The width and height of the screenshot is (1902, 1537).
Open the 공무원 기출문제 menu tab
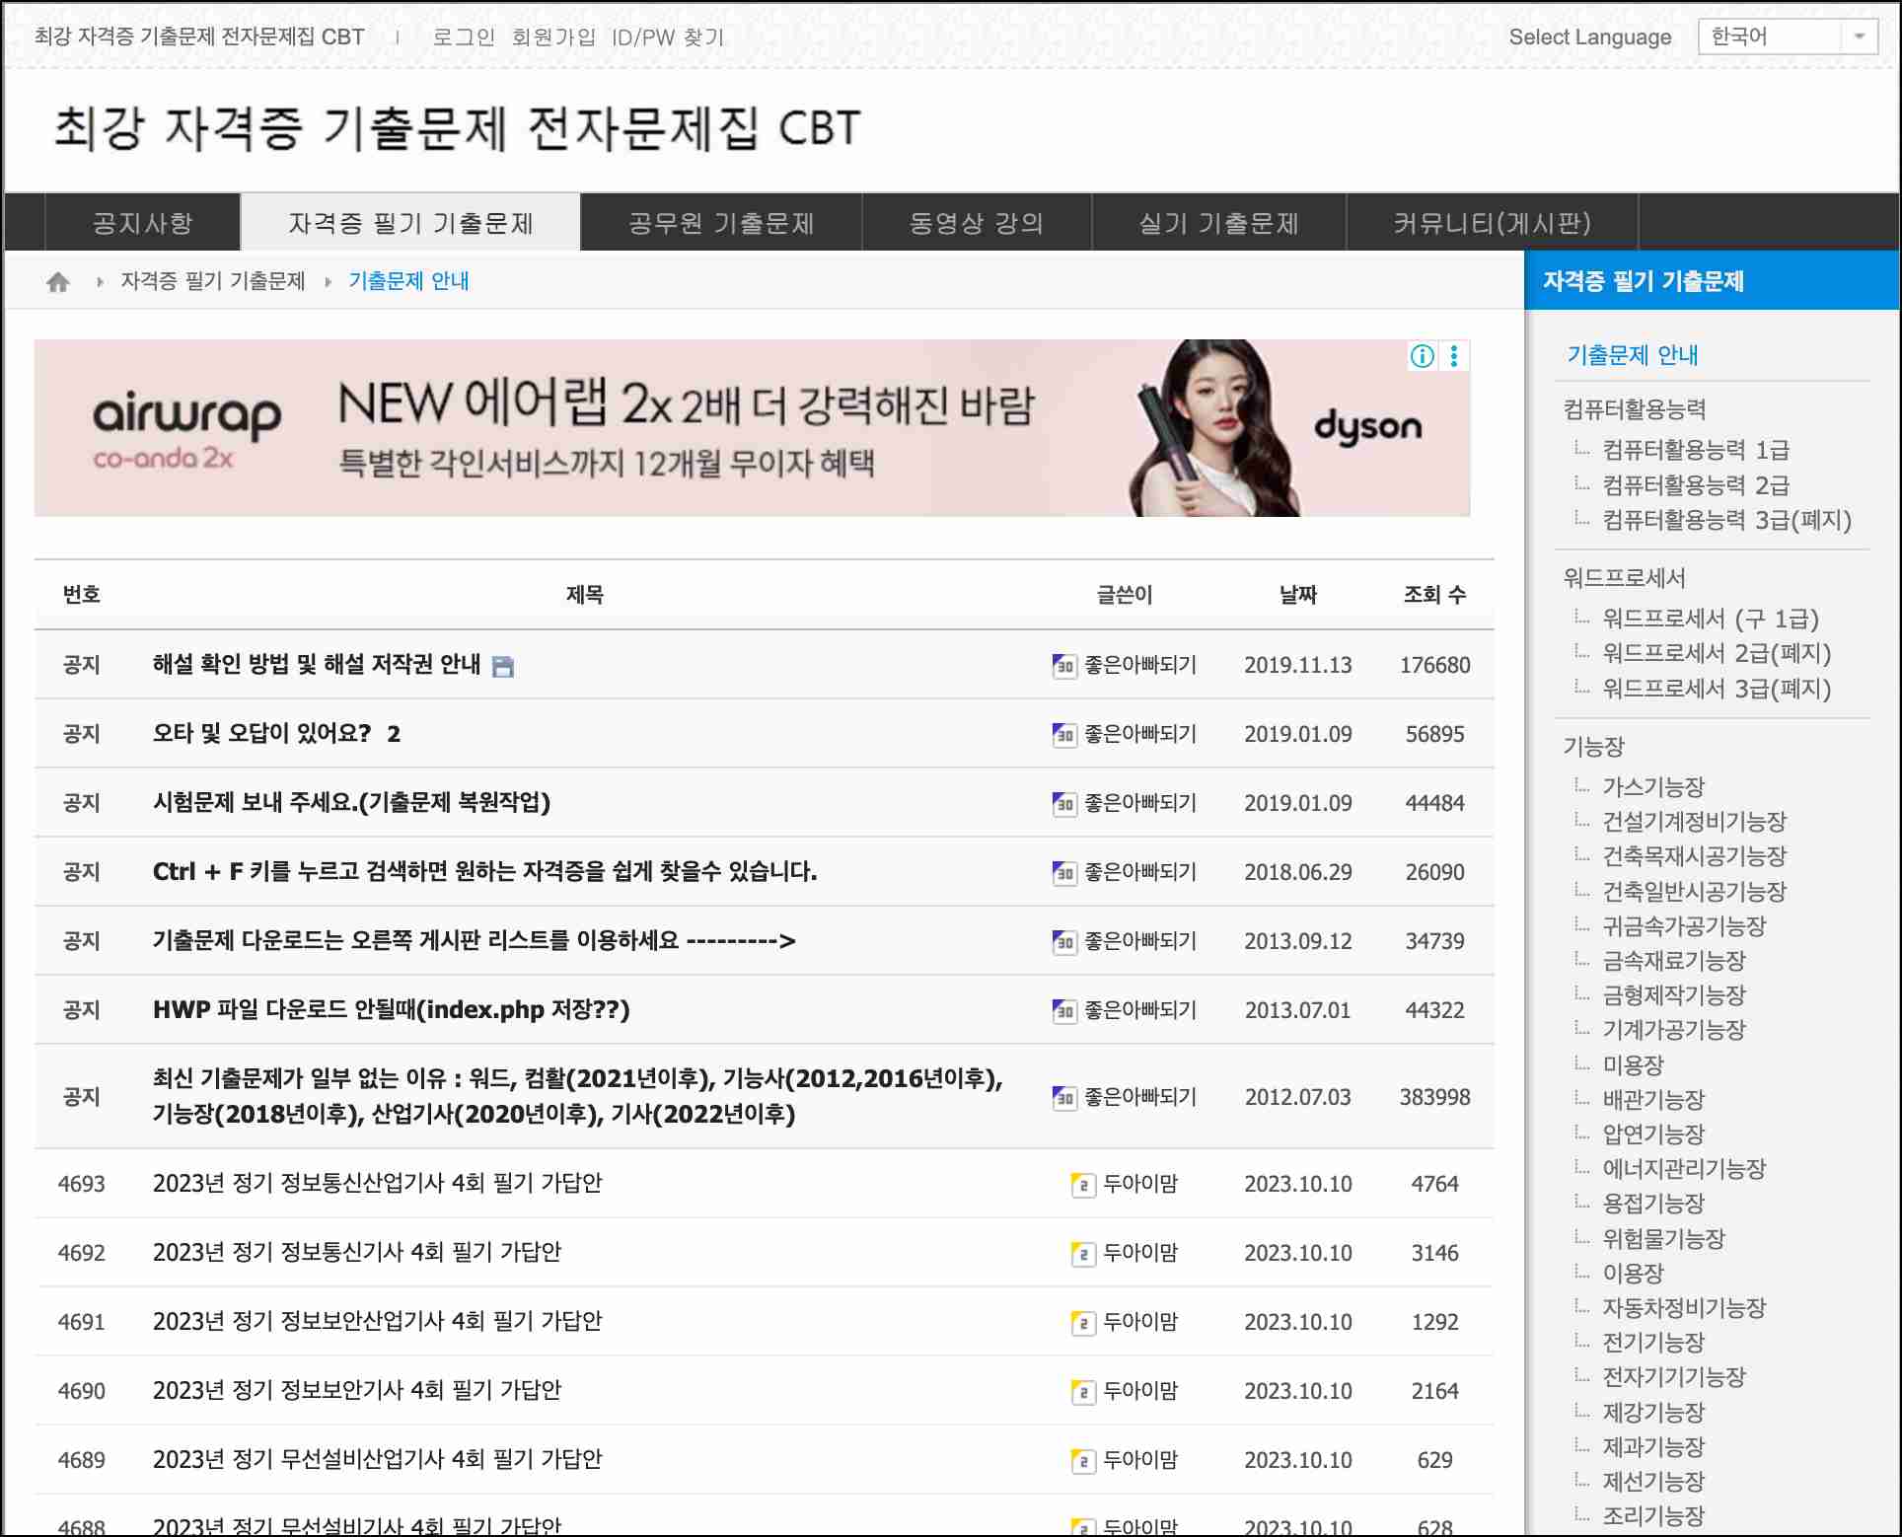point(721,223)
